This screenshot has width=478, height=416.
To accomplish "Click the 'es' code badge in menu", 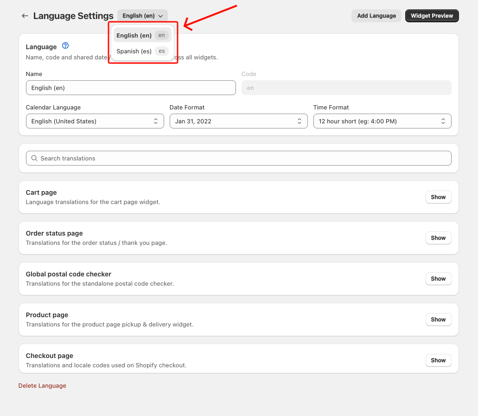I will [161, 51].
